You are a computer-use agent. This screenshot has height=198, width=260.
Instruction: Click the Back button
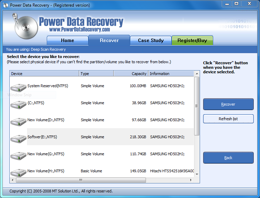pos(228,158)
